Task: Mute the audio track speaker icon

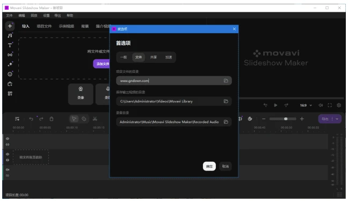Action: click(8, 170)
